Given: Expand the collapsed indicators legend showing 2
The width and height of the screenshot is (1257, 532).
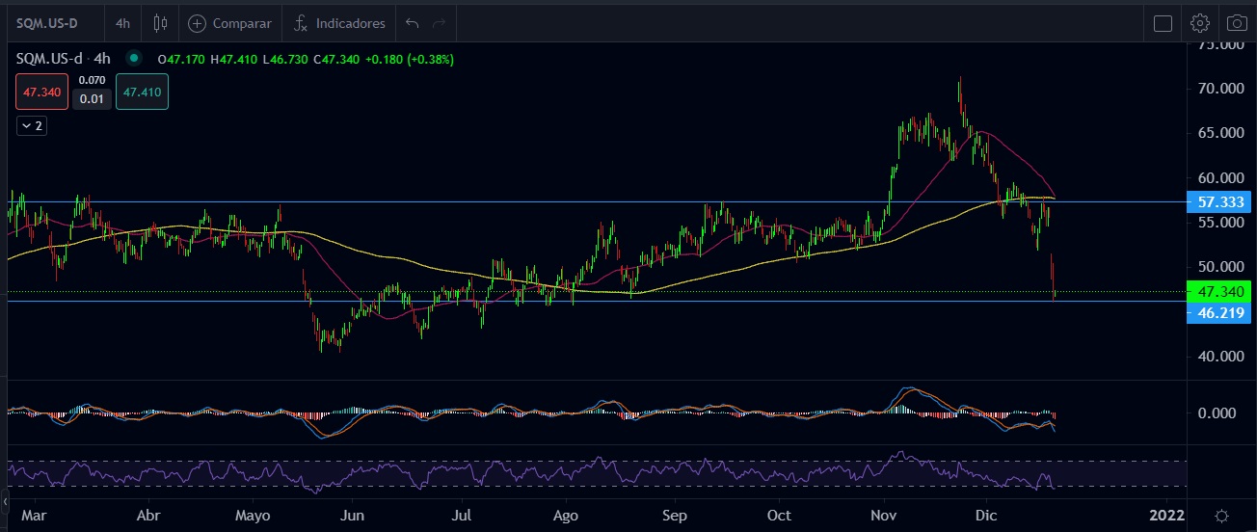Looking at the screenshot, I should pyautogui.click(x=32, y=125).
